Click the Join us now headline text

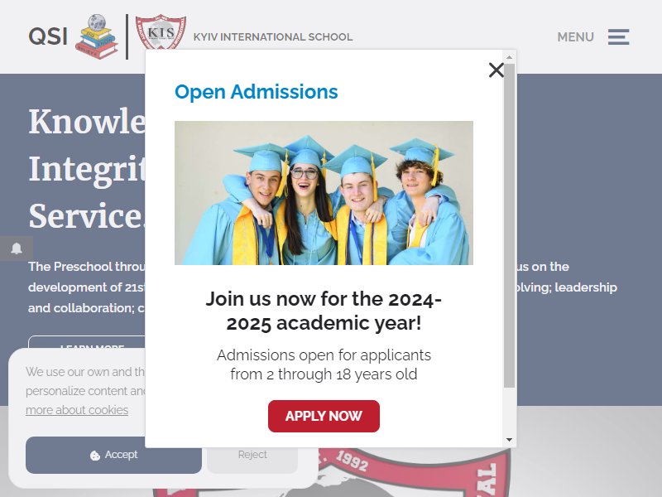pyautogui.click(x=324, y=311)
